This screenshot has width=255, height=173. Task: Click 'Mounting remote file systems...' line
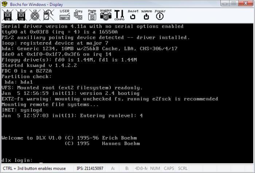50,105
